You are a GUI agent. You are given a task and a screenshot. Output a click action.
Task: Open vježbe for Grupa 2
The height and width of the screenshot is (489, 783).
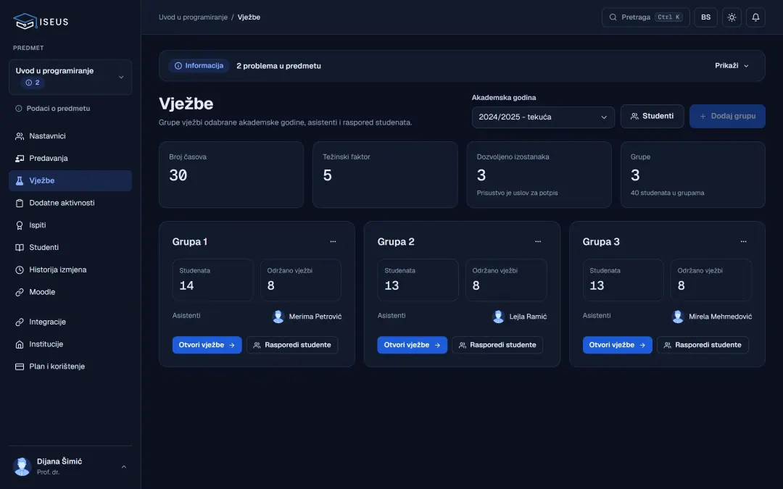click(412, 345)
